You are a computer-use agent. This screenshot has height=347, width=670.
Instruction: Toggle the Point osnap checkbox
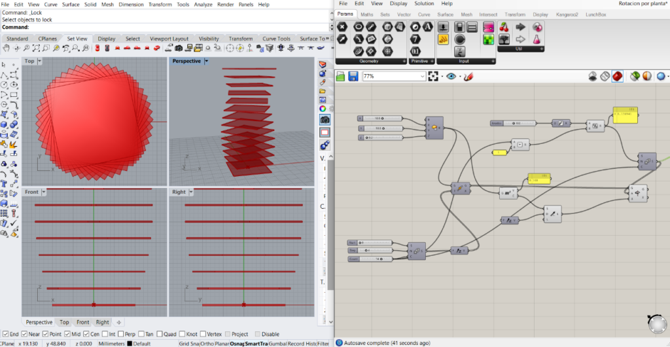pyautogui.click(x=45, y=334)
